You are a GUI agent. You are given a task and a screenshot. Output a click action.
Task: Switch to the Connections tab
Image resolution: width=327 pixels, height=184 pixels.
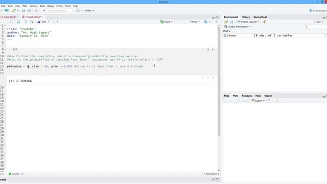click(260, 17)
